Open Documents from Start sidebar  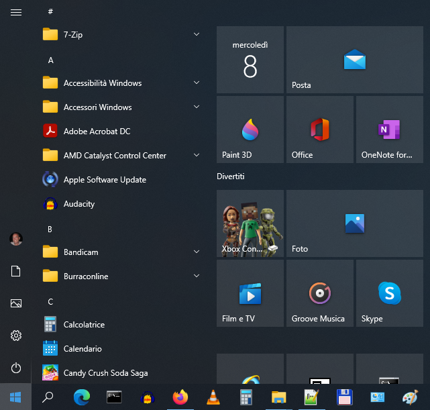tap(16, 271)
